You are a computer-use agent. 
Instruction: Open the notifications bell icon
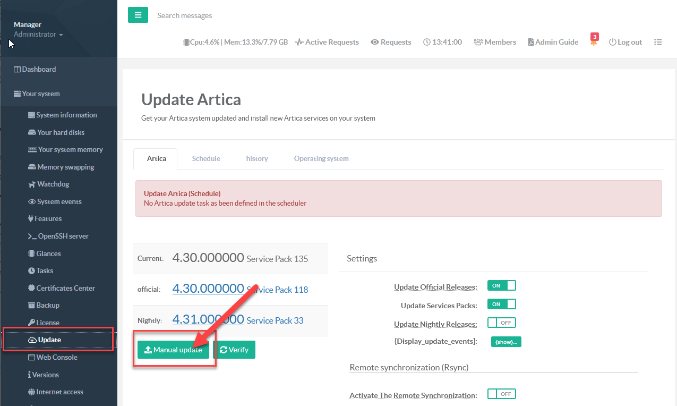point(594,42)
